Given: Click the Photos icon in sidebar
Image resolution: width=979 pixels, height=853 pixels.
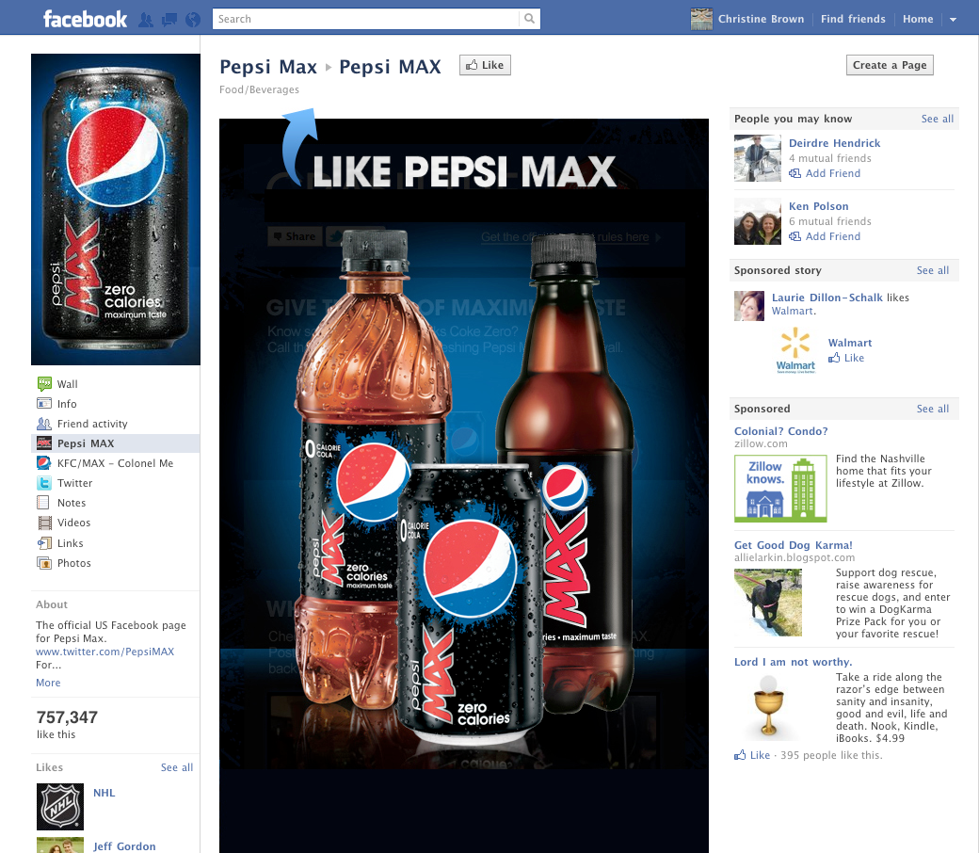Looking at the screenshot, I should (x=44, y=563).
